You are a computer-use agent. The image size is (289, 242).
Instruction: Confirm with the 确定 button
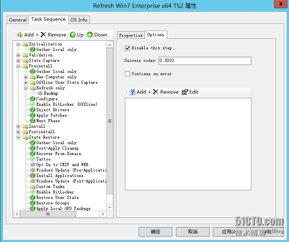(155, 232)
